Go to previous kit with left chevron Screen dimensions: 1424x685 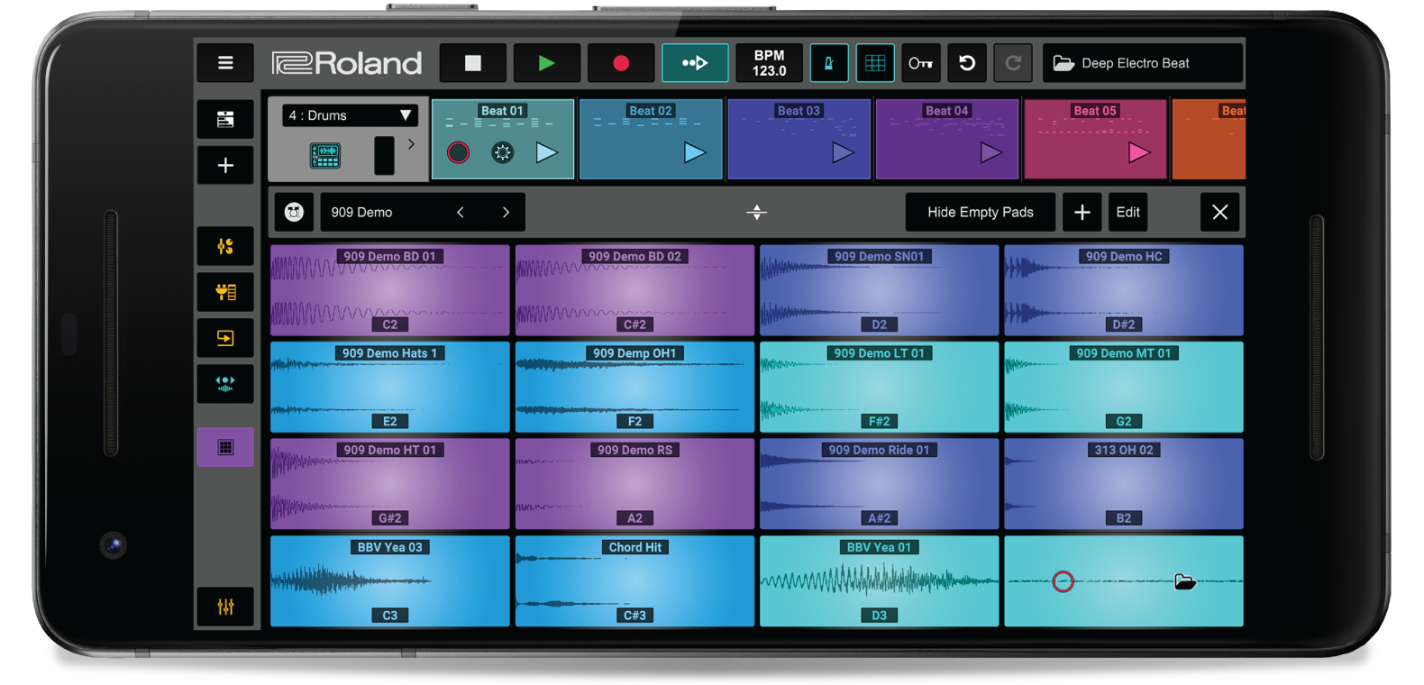(461, 212)
